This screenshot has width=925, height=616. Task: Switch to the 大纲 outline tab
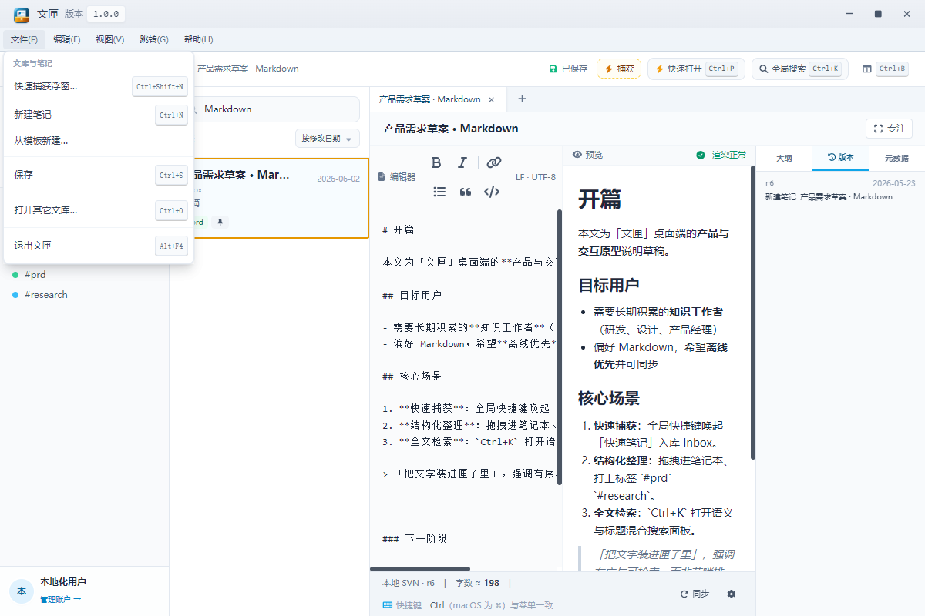pos(784,158)
